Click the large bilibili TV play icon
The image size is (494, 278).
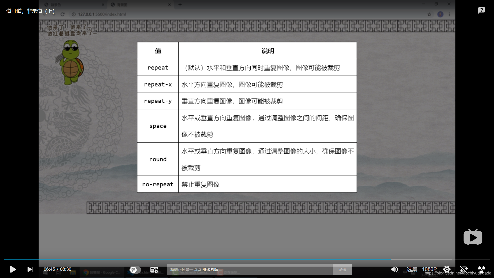coord(473,237)
